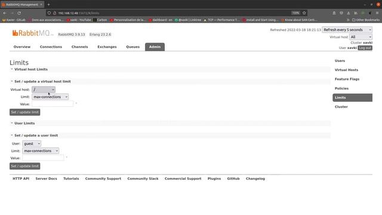This screenshot has height=215, width=382.
Task: Open the Tutorials footer link
Action: point(71,179)
